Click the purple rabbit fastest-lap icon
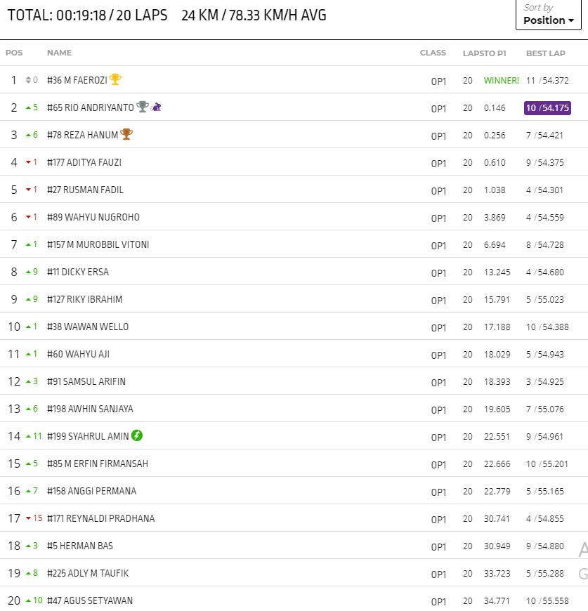The image size is (588, 611). [x=157, y=107]
